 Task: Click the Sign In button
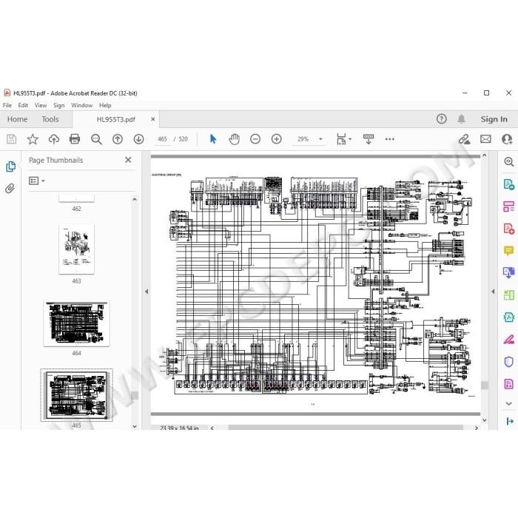tap(494, 119)
